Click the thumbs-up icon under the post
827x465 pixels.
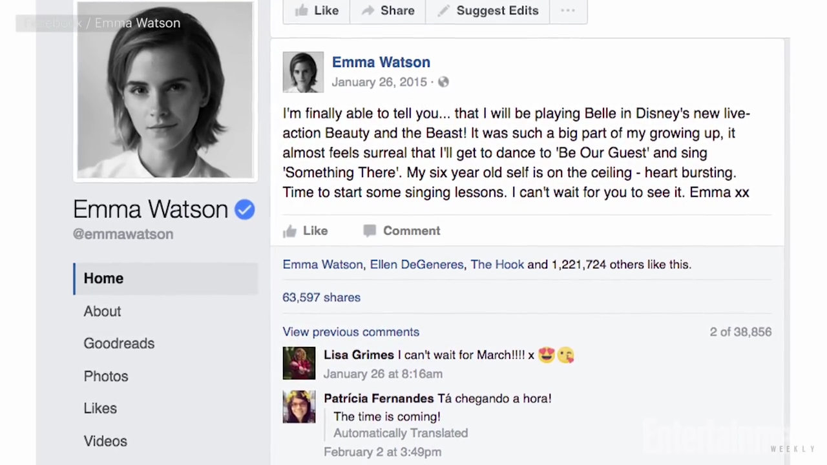point(289,231)
